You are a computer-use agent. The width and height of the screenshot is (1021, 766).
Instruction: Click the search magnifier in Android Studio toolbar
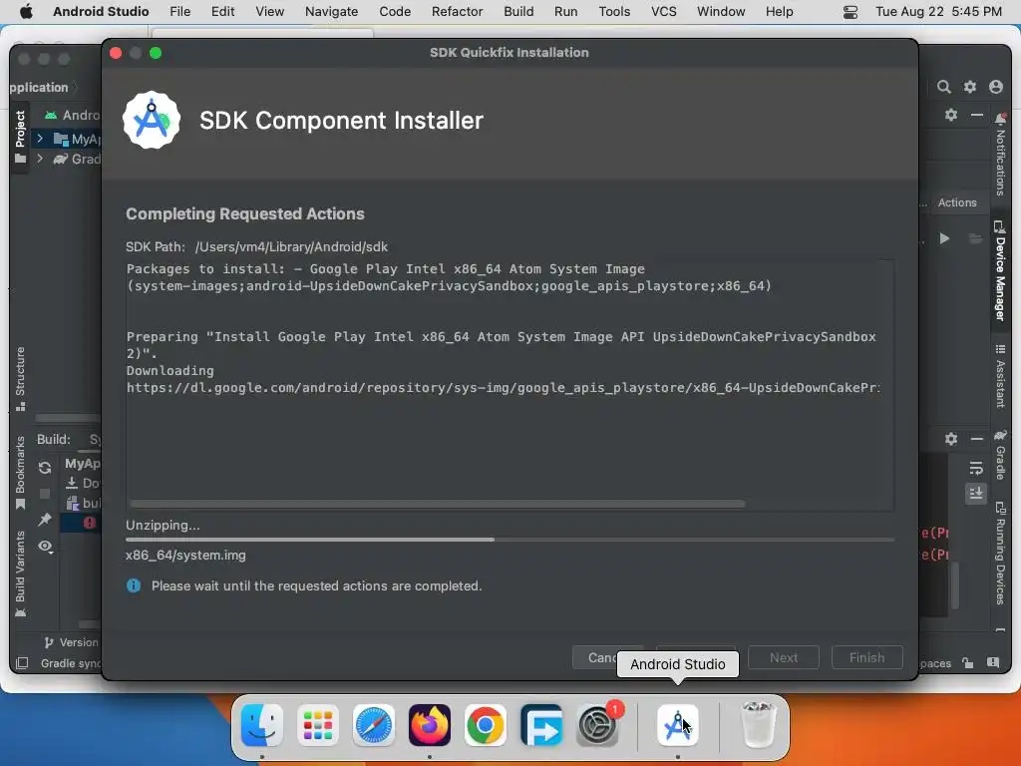point(943,87)
